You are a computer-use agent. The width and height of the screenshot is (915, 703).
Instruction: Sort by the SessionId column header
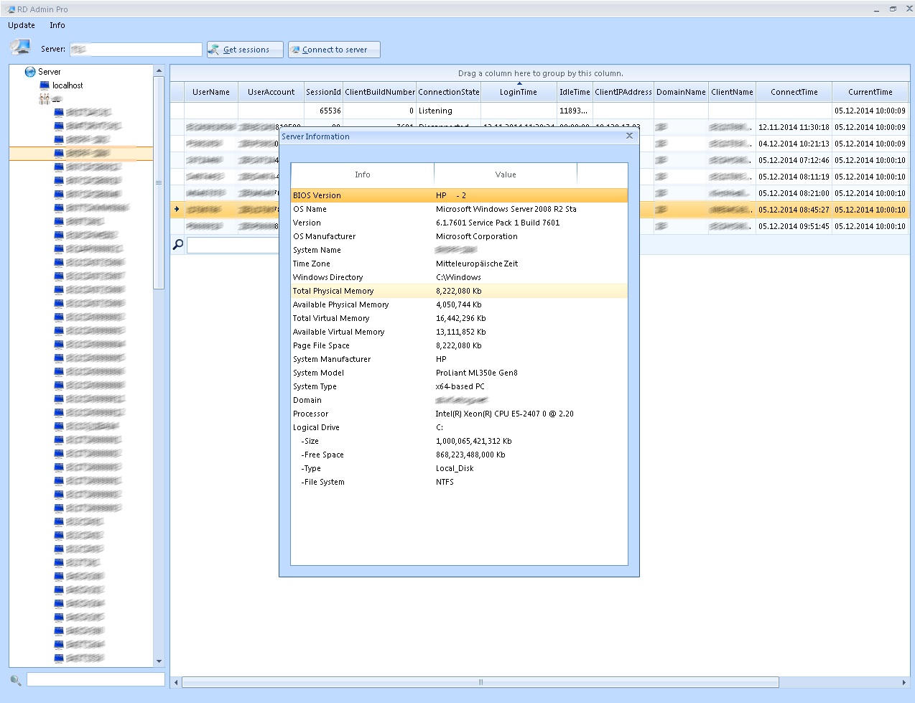[x=323, y=92]
